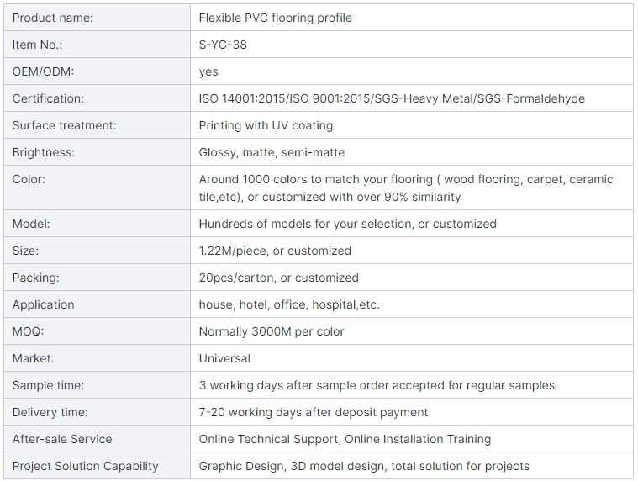Click item number S-YG-38

pos(223,45)
